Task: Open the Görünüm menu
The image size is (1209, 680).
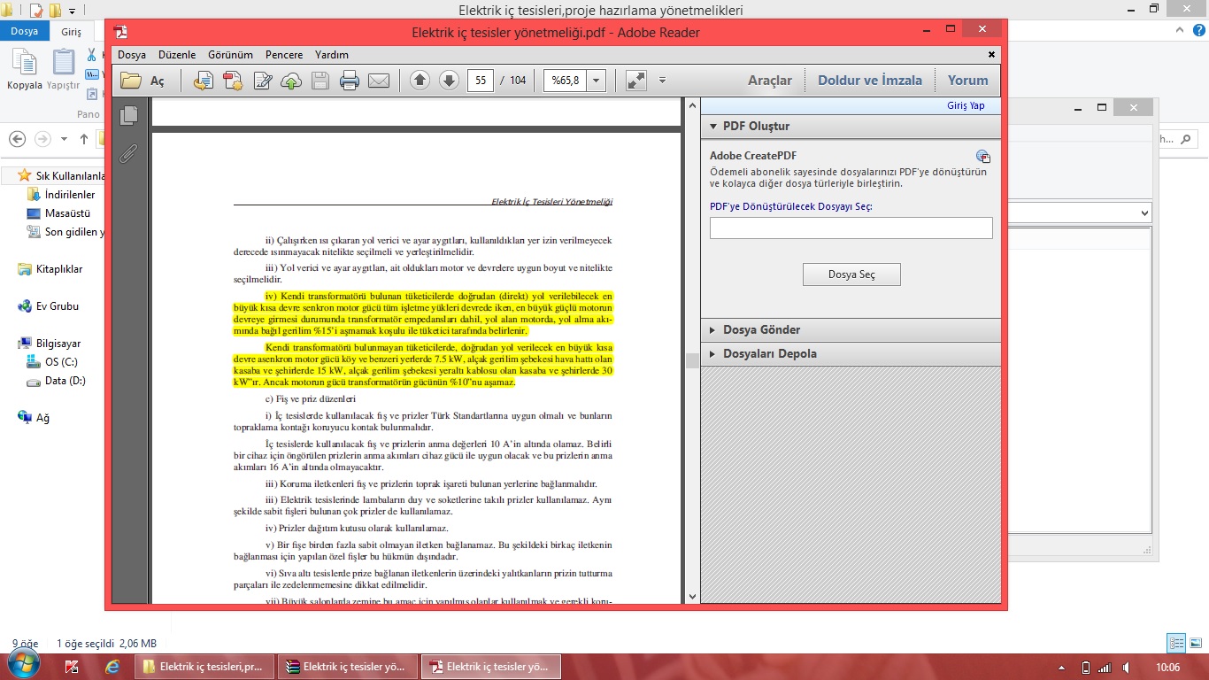Action: [230, 55]
